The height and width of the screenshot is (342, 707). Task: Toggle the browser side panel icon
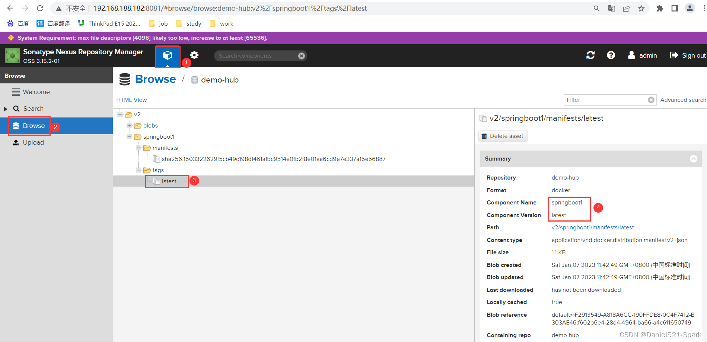[x=675, y=8]
